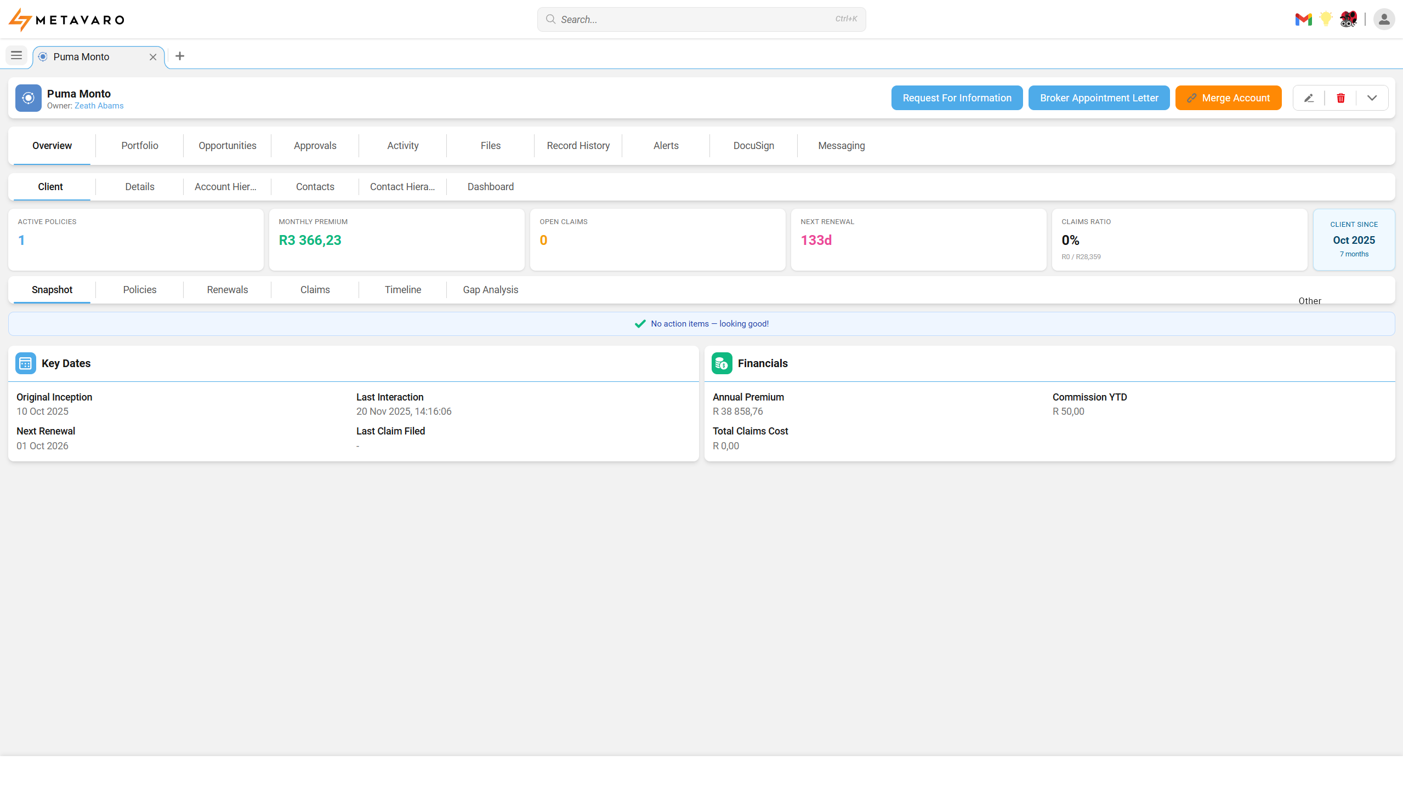Click the bug report icon
Screen dimensions: 1403x789
click(x=1348, y=19)
